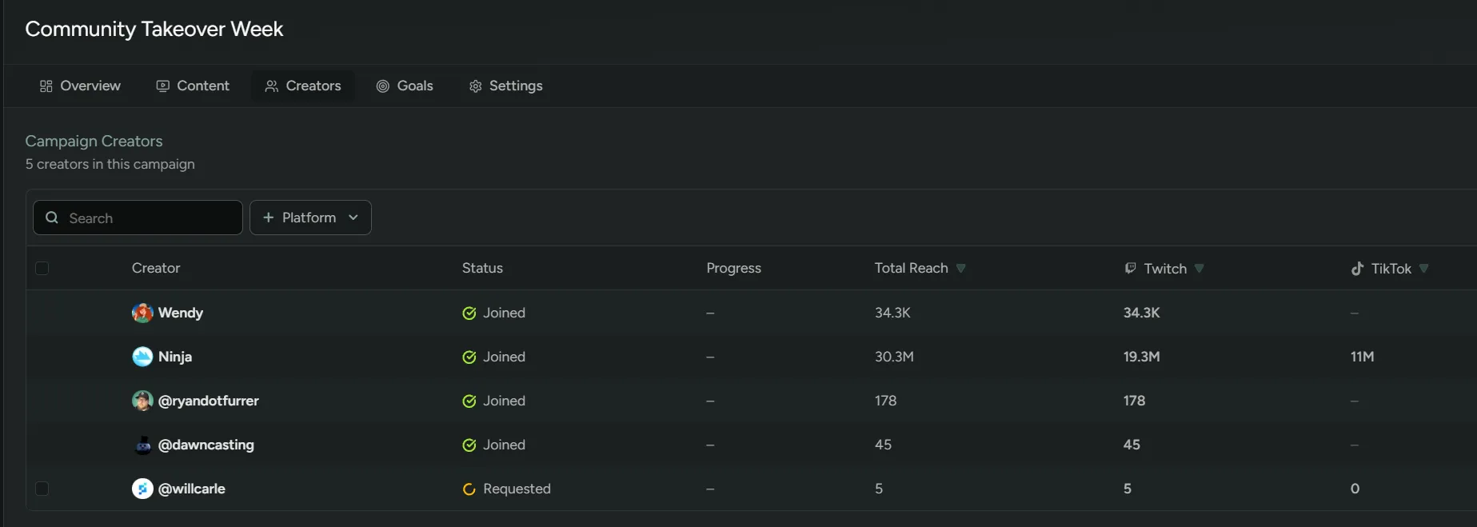
Task: Click the Requested status for @willcarle
Action: click(x=516, y=489)
